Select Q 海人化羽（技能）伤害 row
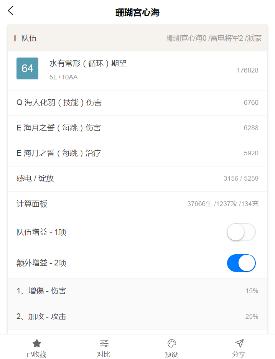This screenshot has width=275, height=359. [137, 103]
